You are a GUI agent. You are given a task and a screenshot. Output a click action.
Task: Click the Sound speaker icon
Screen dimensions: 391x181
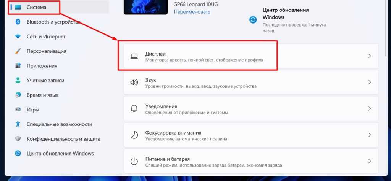pos(134,82)
